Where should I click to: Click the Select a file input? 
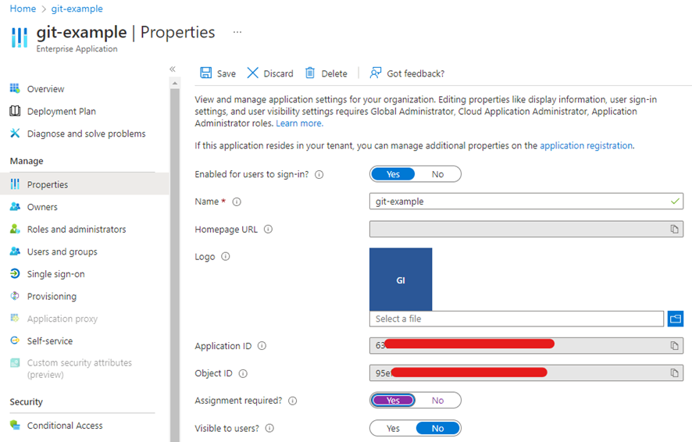point(516,319)
